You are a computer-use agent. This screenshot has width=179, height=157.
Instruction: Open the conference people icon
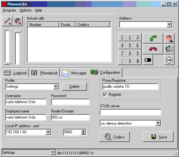click(169, 49)
